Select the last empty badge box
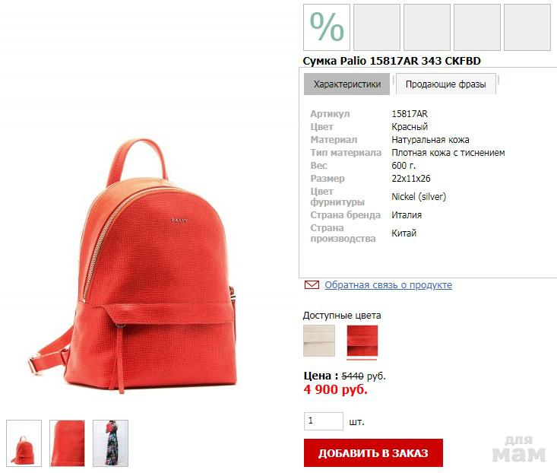Image resolution: width=557 pixels, height=473 pixels. 527,27
